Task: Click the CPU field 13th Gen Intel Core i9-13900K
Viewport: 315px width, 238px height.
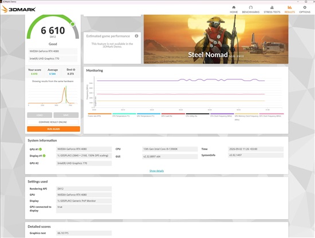Action: (170, 149)
